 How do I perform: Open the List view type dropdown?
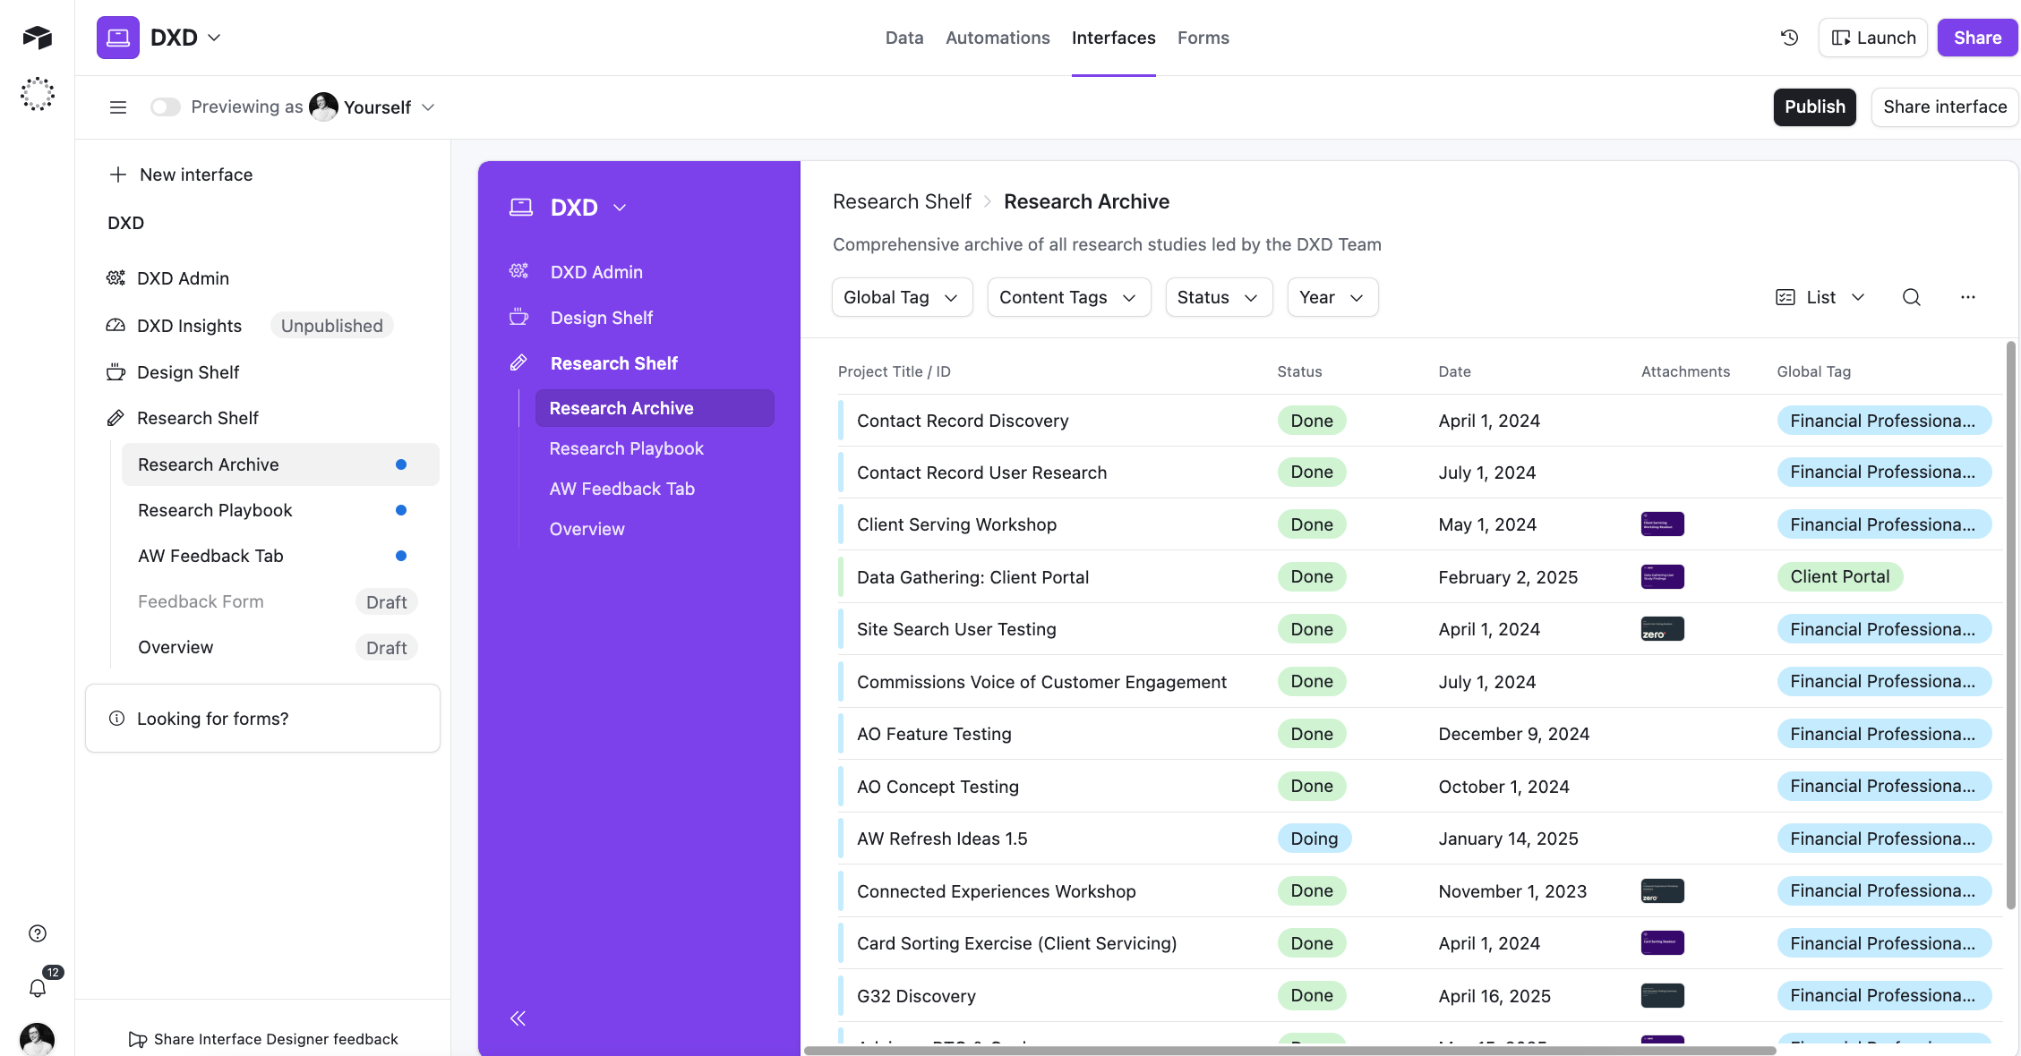coord(1820,297)
